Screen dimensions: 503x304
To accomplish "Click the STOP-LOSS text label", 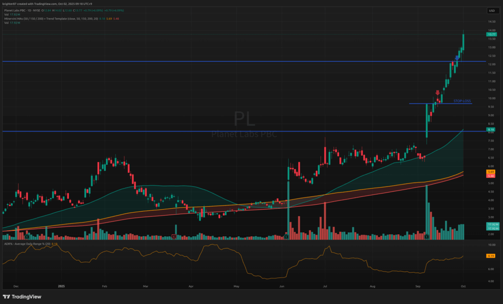I will point(462,101).
